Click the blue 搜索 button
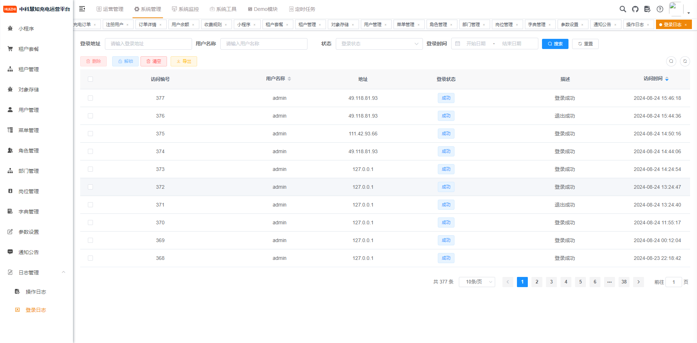 (x=555, y=44)
